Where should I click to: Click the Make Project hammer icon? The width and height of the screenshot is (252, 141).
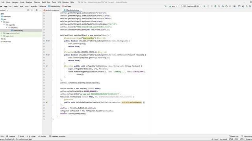pos(165,6)
